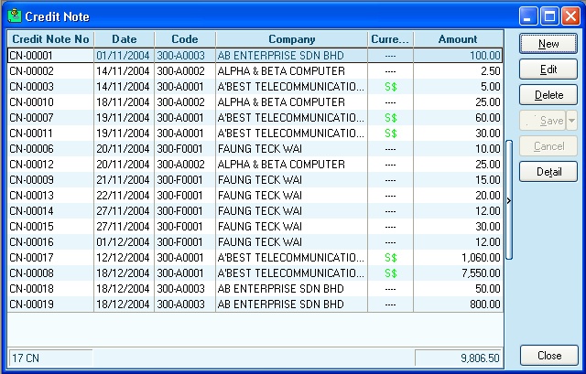Viewport: 586px width, 374px height.
Task: Select row CN-00006
Action: (x=255, y=149)
